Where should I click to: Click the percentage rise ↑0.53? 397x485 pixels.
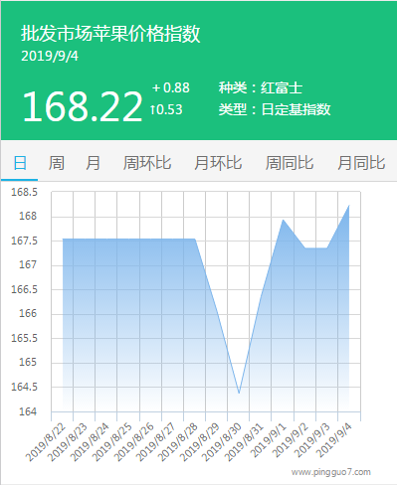166,109
